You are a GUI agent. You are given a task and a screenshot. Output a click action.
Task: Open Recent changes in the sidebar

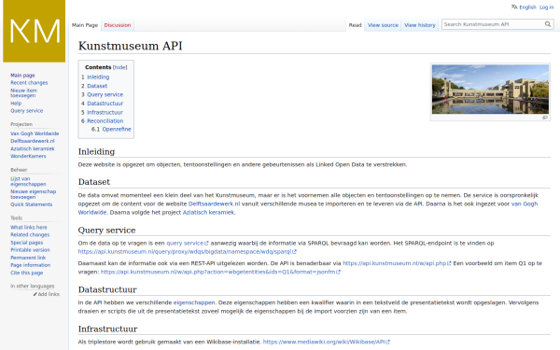click(29, 83)
